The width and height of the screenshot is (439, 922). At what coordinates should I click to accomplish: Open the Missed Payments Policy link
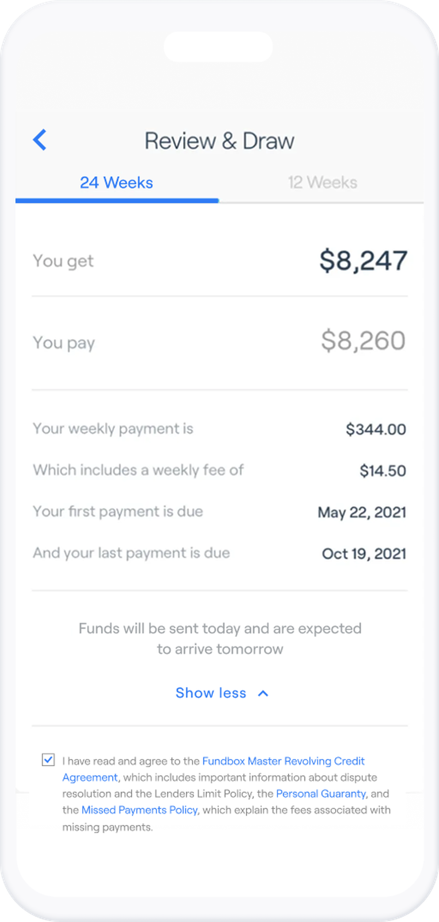[x=139, y=810]
